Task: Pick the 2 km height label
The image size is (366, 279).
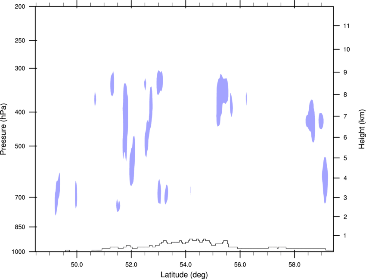Action: point(345,217)
